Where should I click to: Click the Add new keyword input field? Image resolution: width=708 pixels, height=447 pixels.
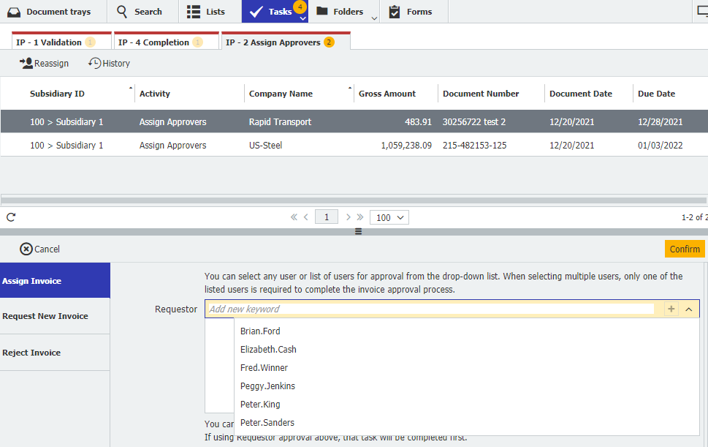point(365,309)
